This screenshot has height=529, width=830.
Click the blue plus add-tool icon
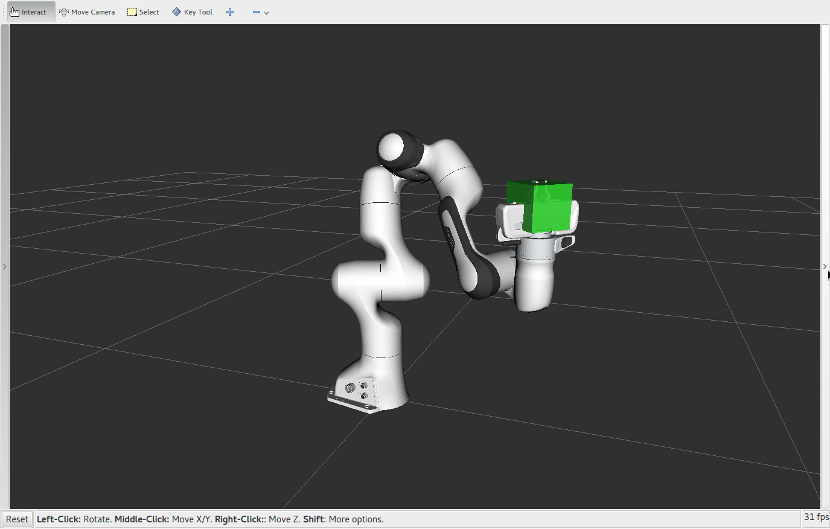tap(230, 12)
